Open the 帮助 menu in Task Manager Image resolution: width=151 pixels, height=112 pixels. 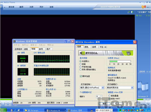point(50,45)
